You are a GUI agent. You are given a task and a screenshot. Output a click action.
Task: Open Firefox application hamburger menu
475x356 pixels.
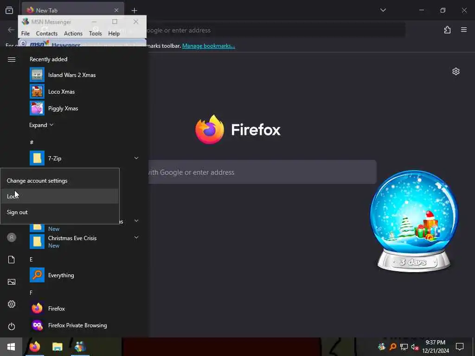point(464,30)
